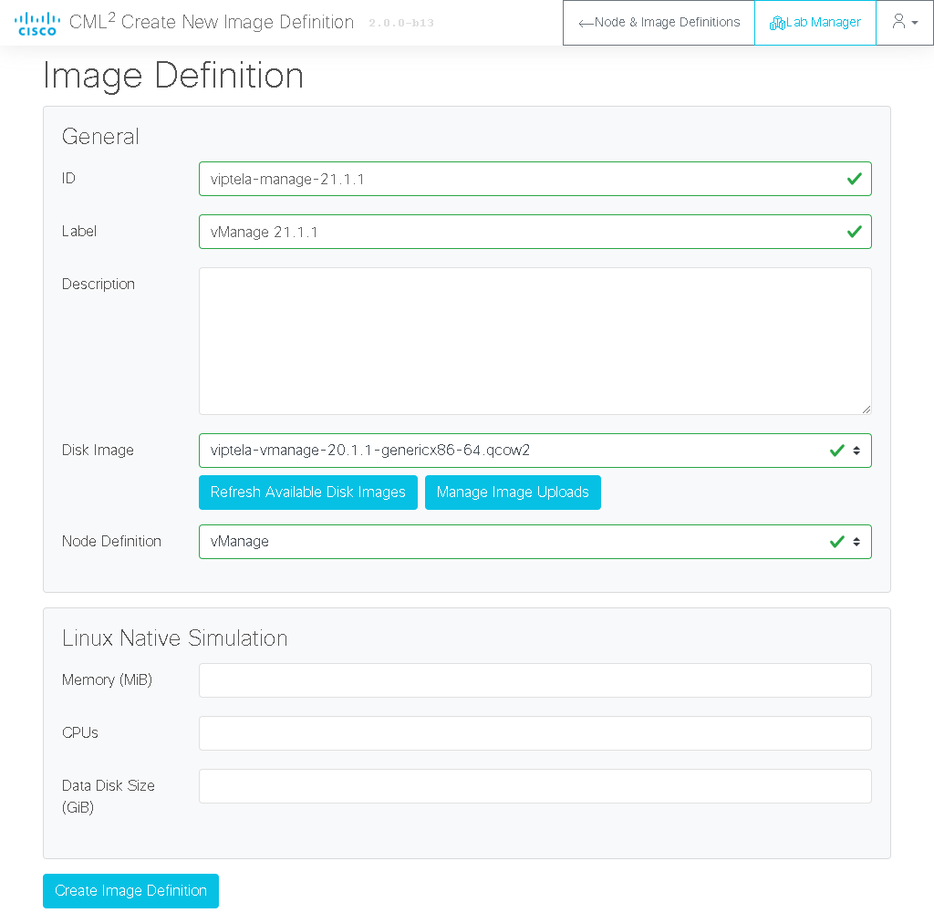Click the version text 2.0.0-b13

click(401, 23)
